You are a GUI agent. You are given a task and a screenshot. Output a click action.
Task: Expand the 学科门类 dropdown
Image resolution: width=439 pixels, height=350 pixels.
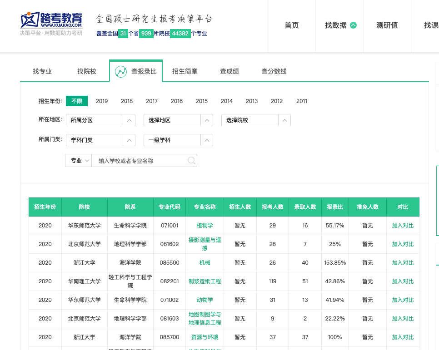coord(100,140)
